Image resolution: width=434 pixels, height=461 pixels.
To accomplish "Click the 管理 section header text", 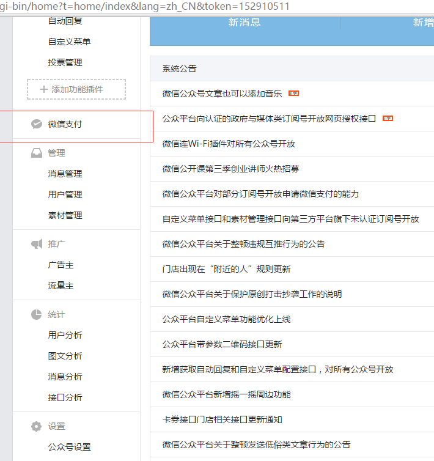I will point(56,153).
